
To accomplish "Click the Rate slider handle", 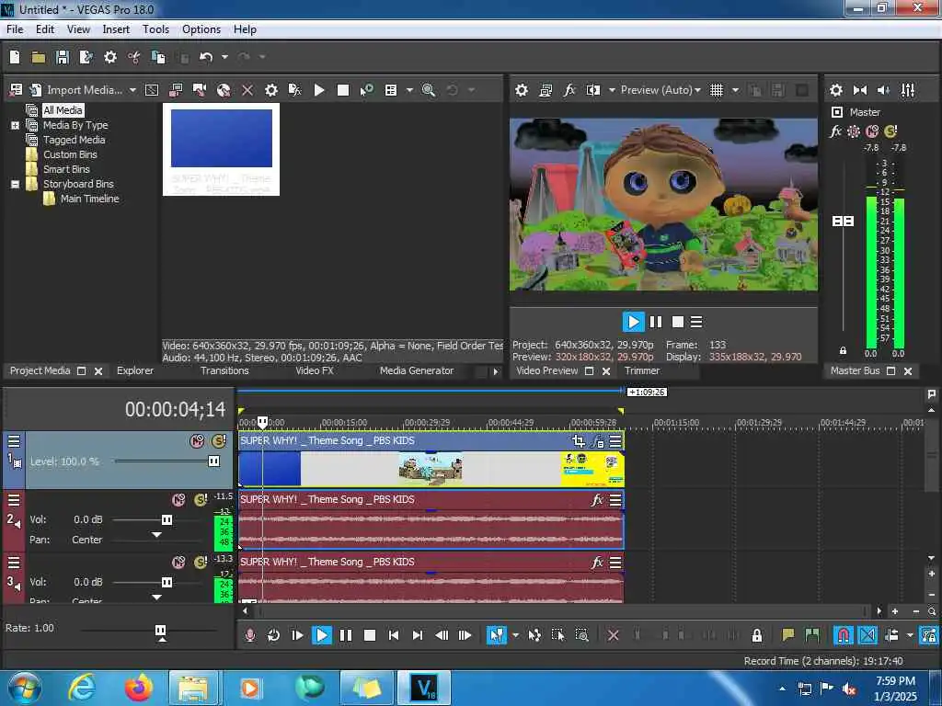I will 160,631.
